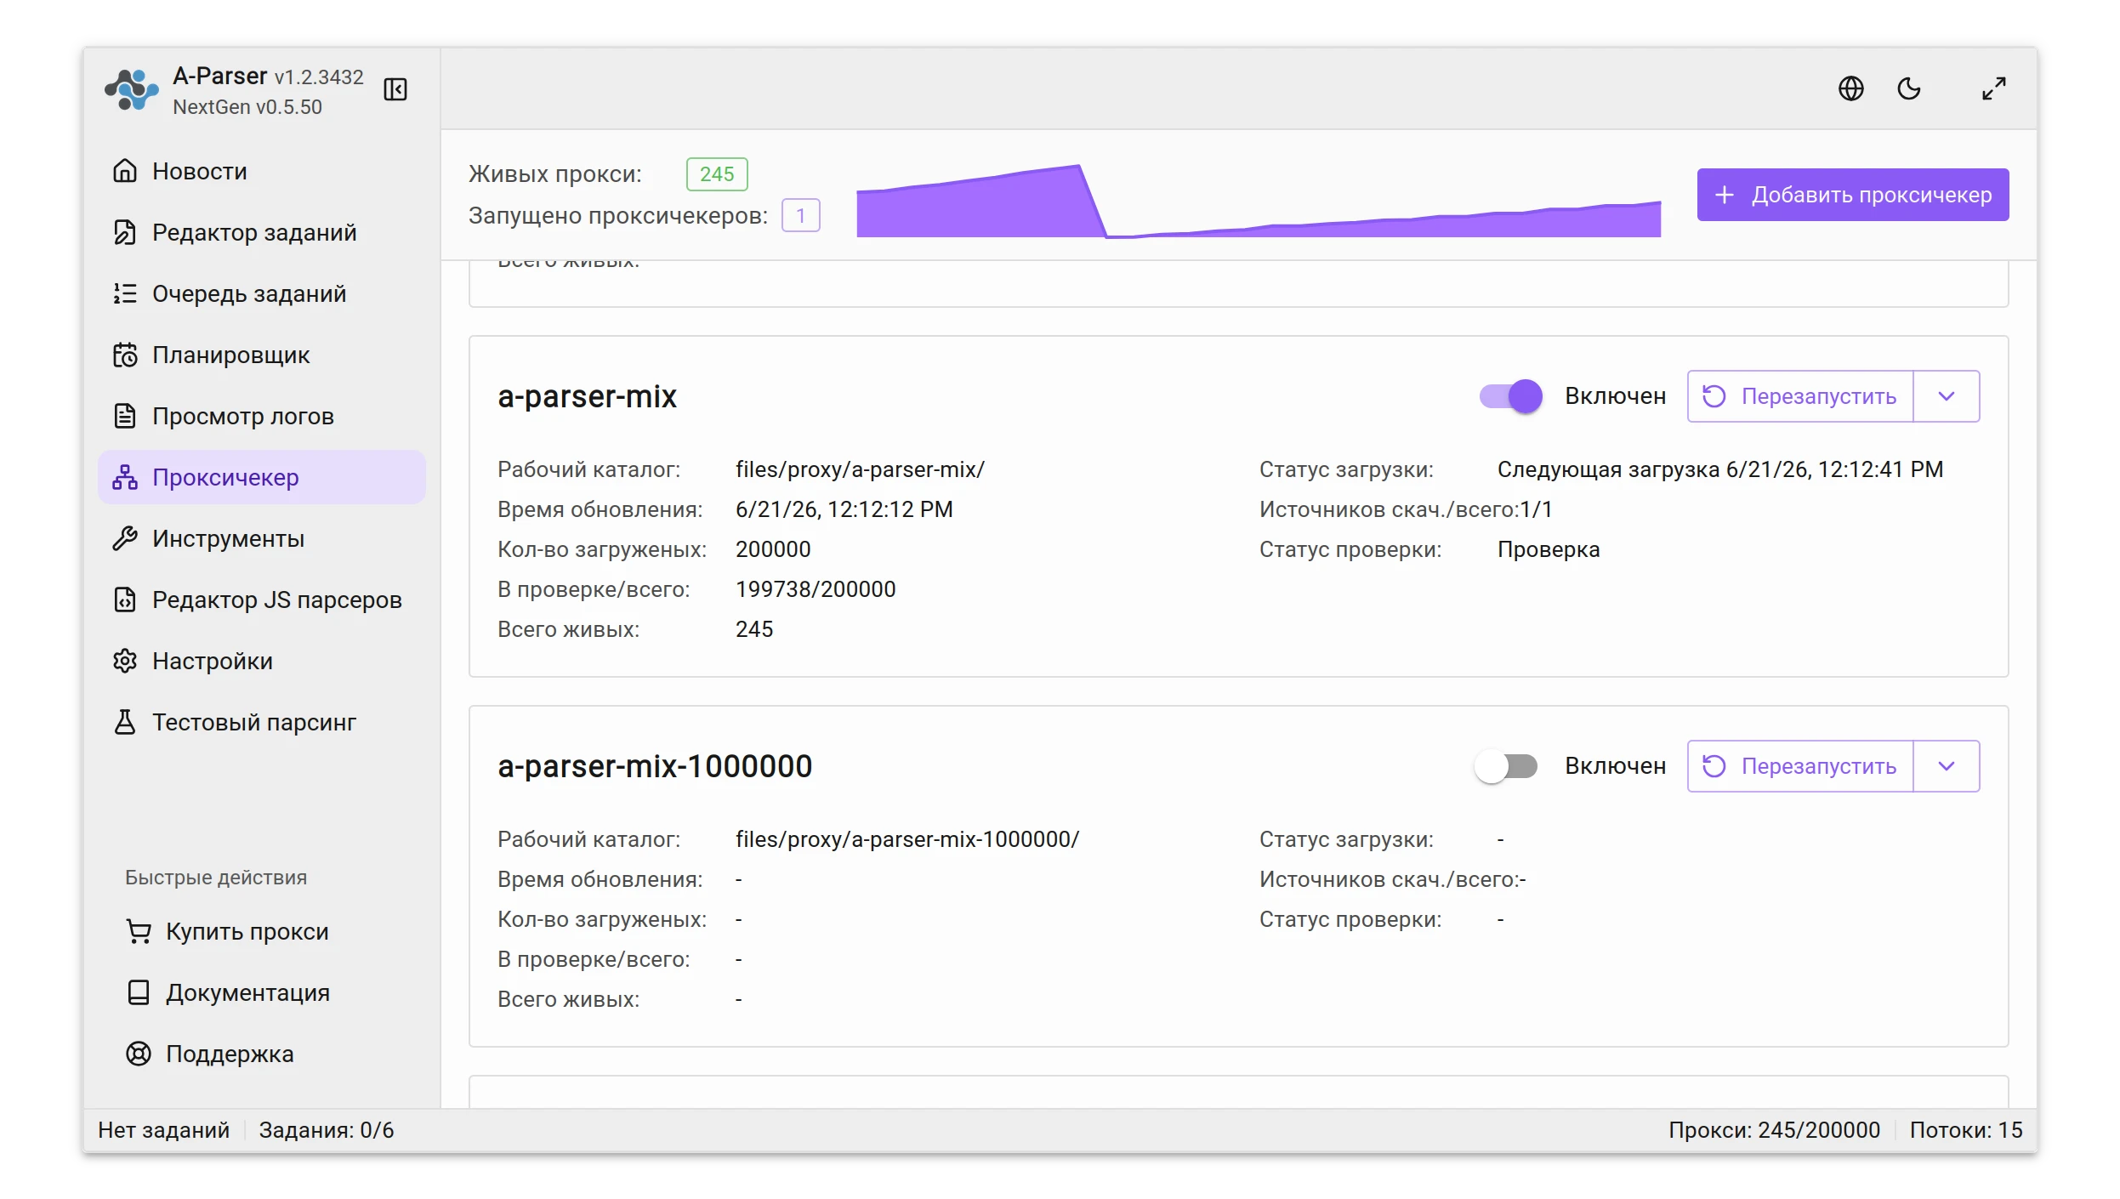The width and height of the screenshot is (2120, 1199).
Task: Go to Очередь заданий
Action: (x=262, y=293)
